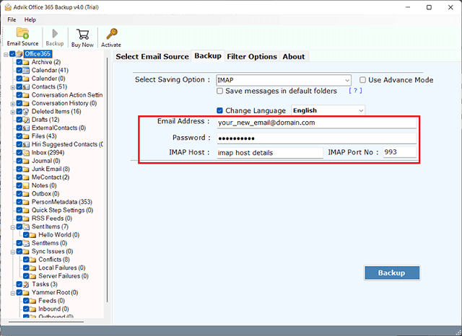Click the Contacts (51) folder icon

coord(26,87)
